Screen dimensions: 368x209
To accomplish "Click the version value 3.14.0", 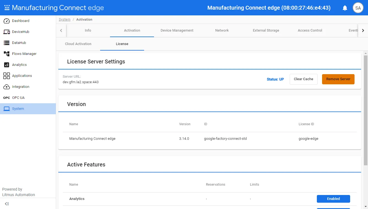I will coord(184,139).
